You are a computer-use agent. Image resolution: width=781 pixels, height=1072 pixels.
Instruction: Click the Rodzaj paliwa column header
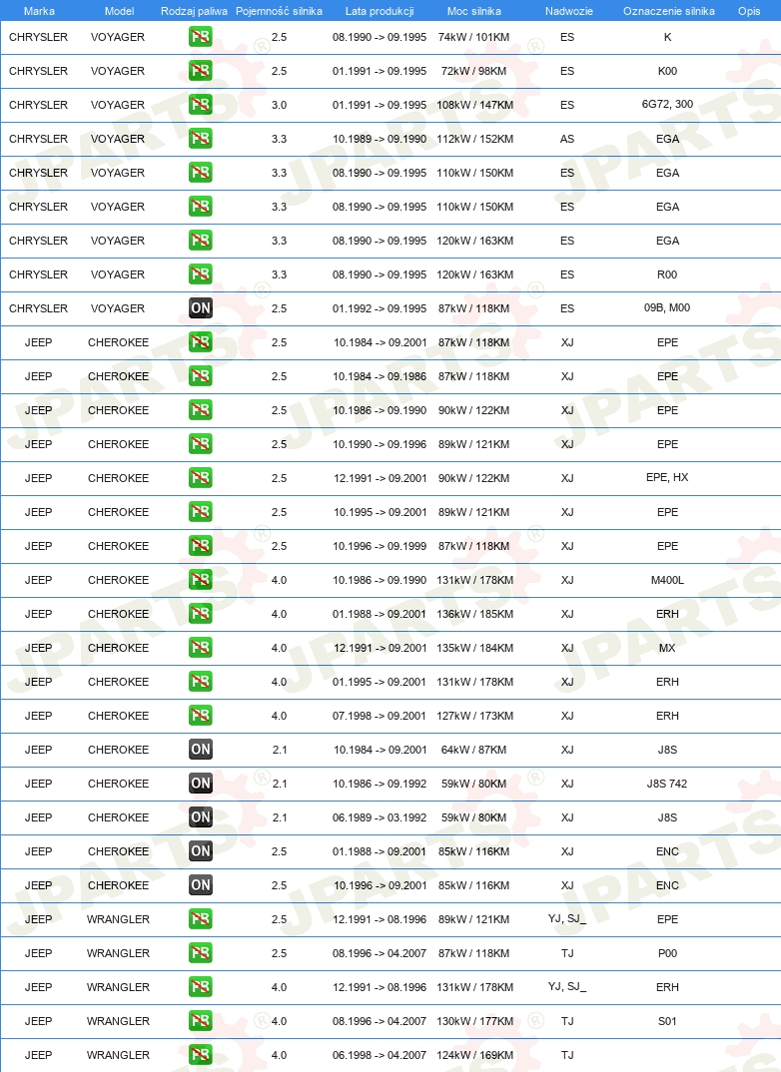click(x=194, y=11)
